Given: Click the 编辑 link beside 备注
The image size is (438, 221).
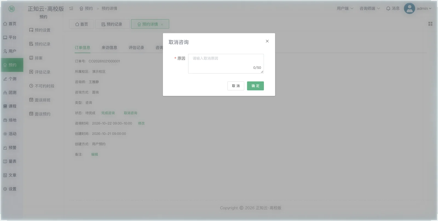Looking at the screenshot, I should (94, 154).
